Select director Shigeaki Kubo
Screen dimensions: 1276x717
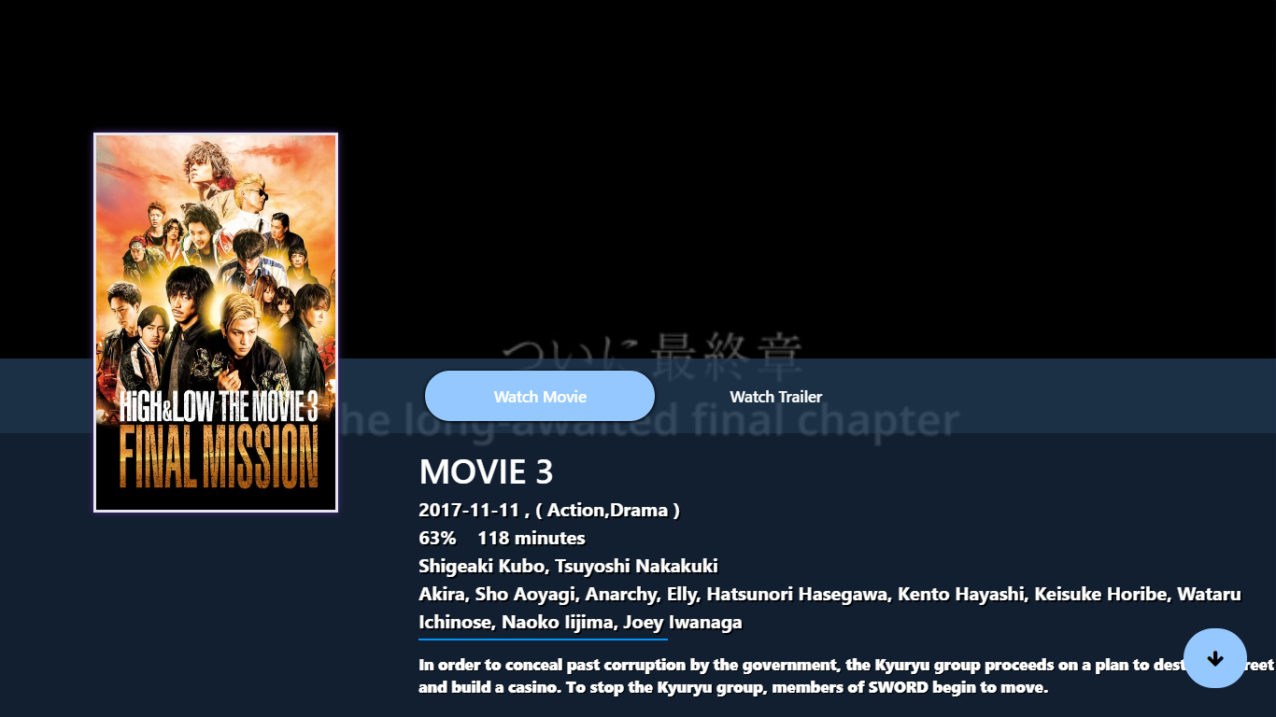482,566
